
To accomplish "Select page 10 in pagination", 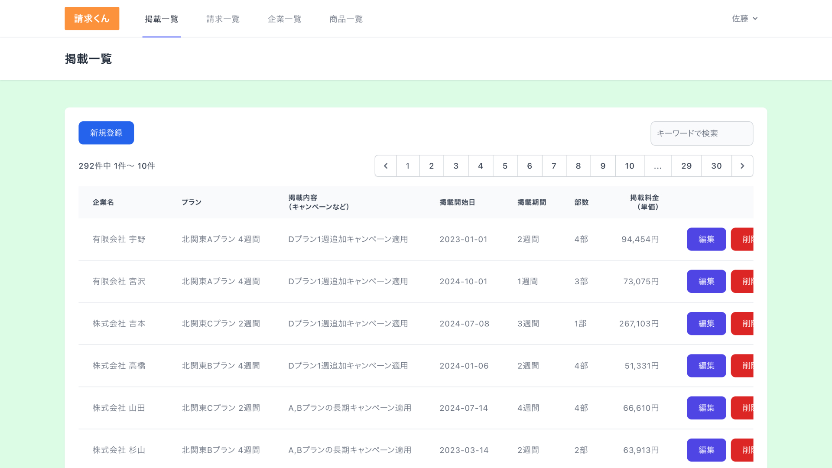I will point(630,166).
